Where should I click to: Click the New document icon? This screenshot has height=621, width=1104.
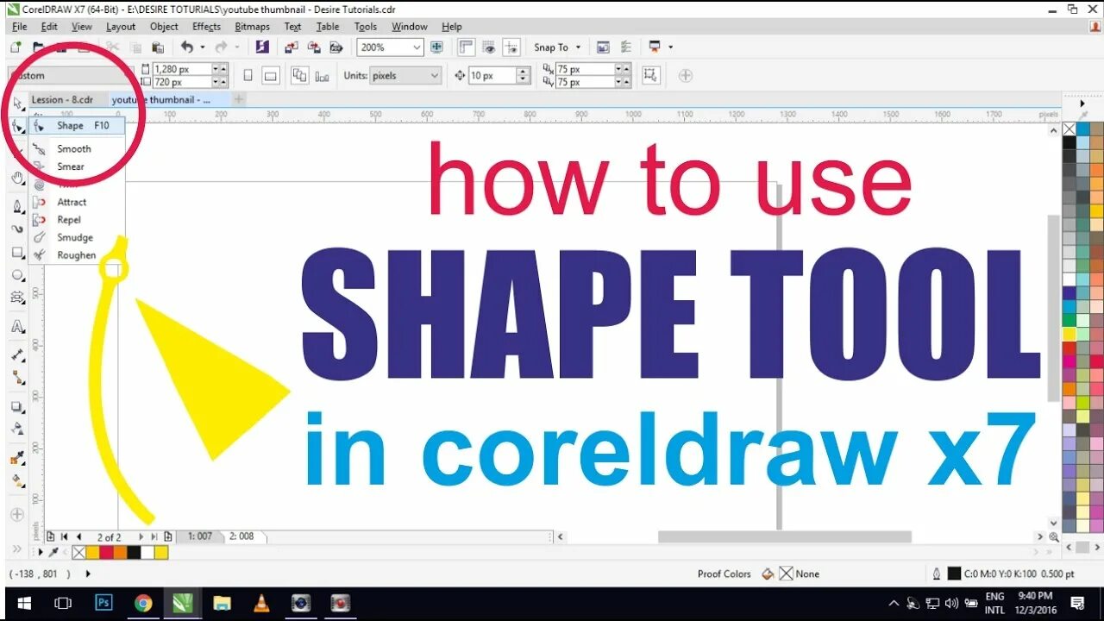16,47
